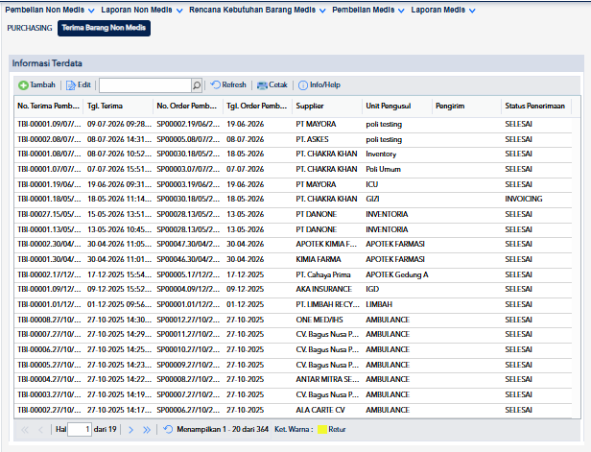Switch to PURCHASING tab
This screenshot has height=452, width=591.
(30, 28)
